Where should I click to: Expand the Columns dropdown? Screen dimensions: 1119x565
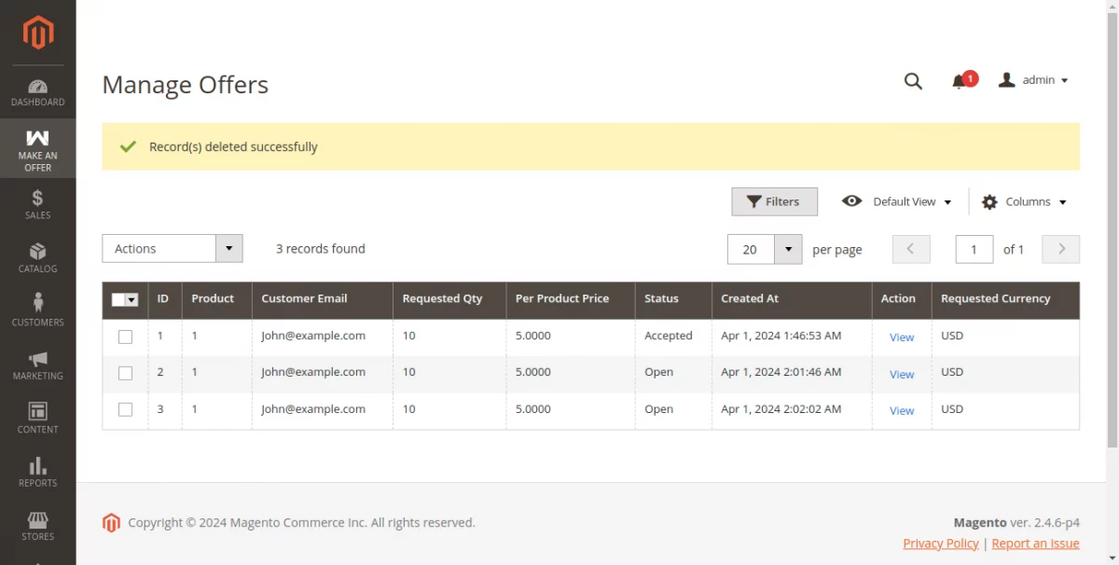pos(1023,202)
